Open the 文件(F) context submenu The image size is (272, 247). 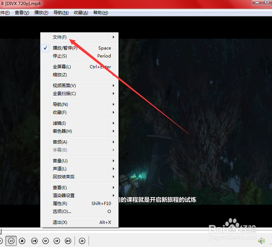tap(80, 37)
